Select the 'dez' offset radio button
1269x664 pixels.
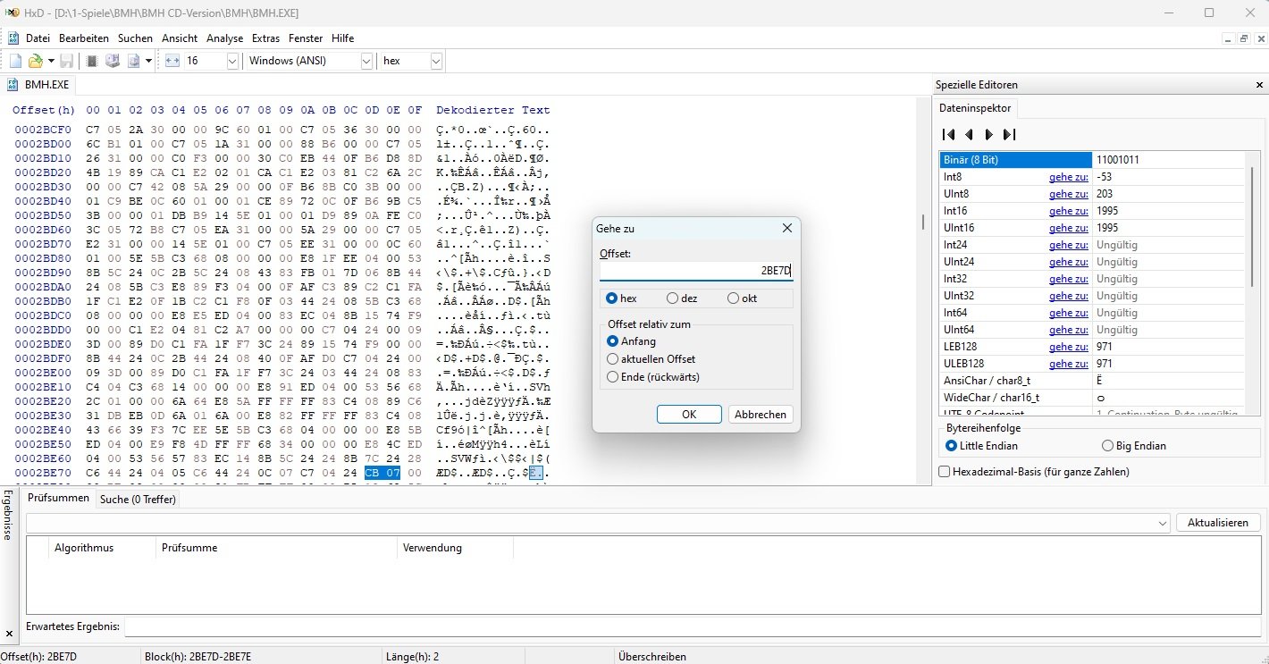coord(673,298)
